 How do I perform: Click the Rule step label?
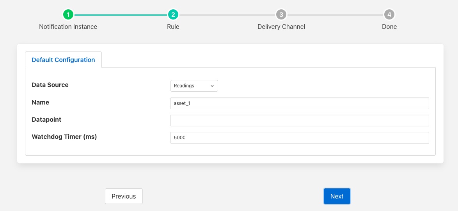[173, 27]
